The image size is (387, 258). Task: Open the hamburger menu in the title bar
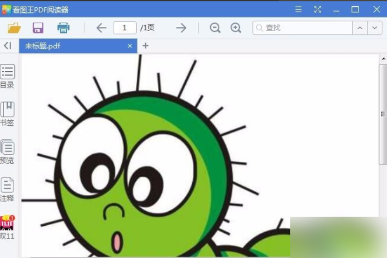click(299, 10)
